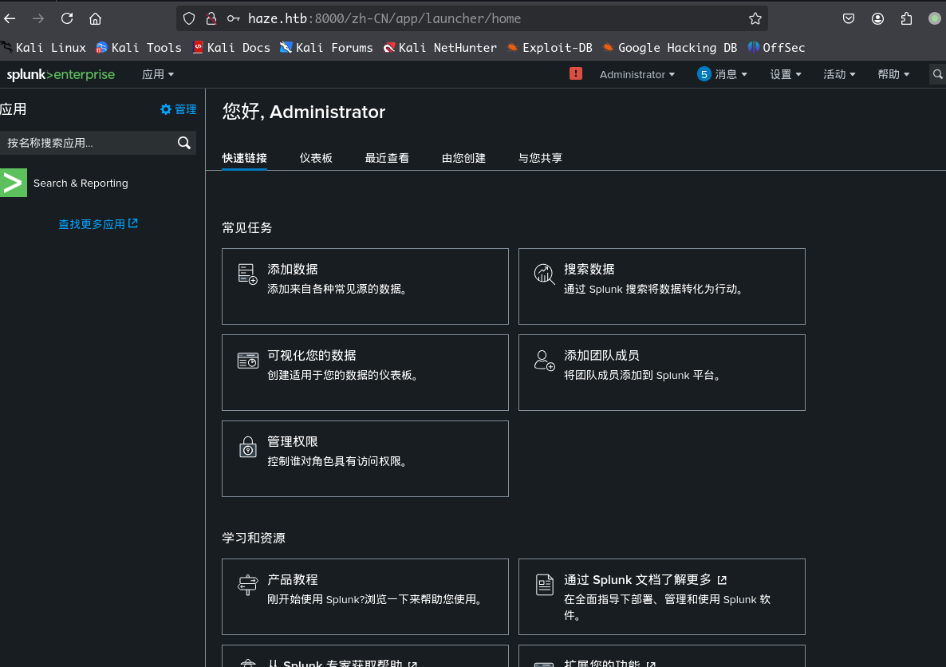Click the 产品教程 signpost icon

click(x=248, y=585)
